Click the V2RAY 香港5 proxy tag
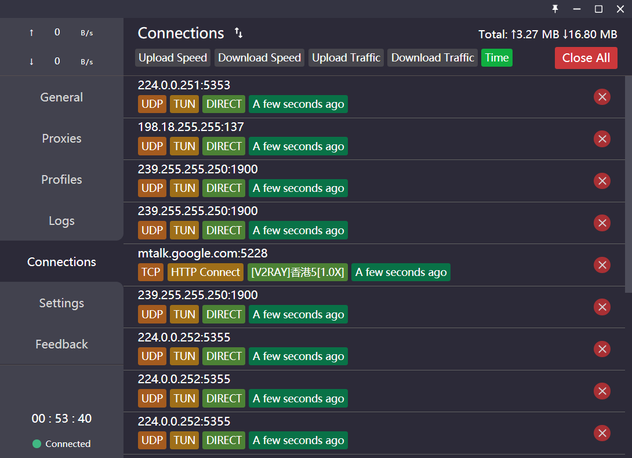 (297, 272)
